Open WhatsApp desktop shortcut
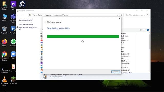 (13, 43)
